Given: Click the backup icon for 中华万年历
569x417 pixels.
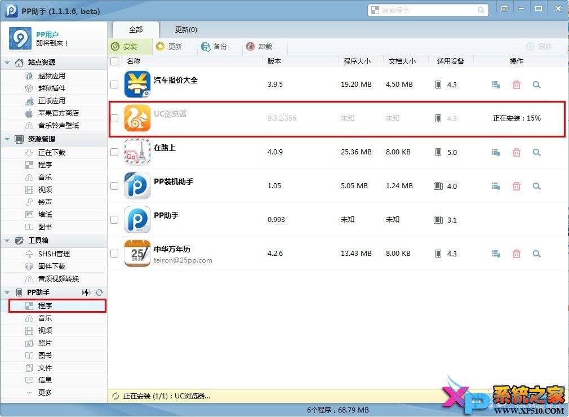Looking at the screenshot, I should (x=496, y=254).
